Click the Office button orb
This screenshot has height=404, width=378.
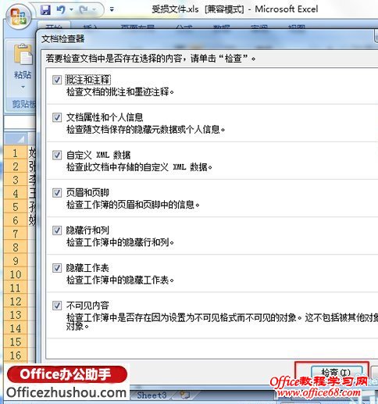(x=20, y=16)
